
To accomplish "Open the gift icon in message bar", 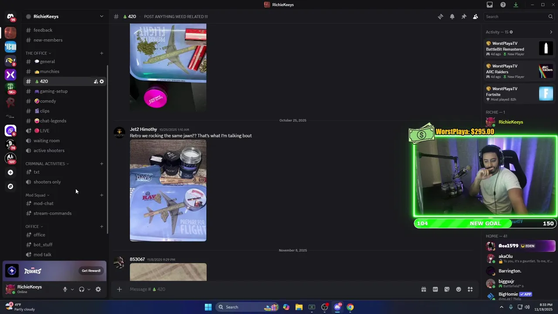I will tap(423, 289).
